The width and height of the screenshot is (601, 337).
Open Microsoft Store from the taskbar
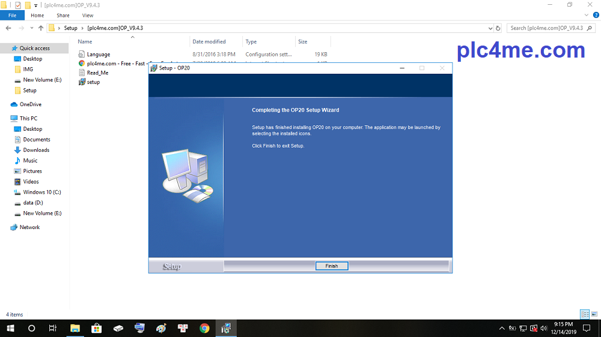pos(96,328)
